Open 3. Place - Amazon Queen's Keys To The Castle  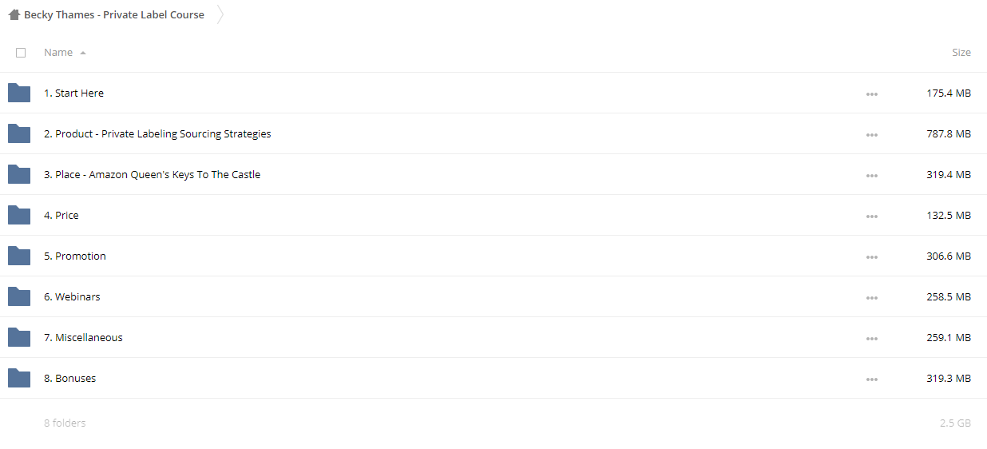pos(152,174)
